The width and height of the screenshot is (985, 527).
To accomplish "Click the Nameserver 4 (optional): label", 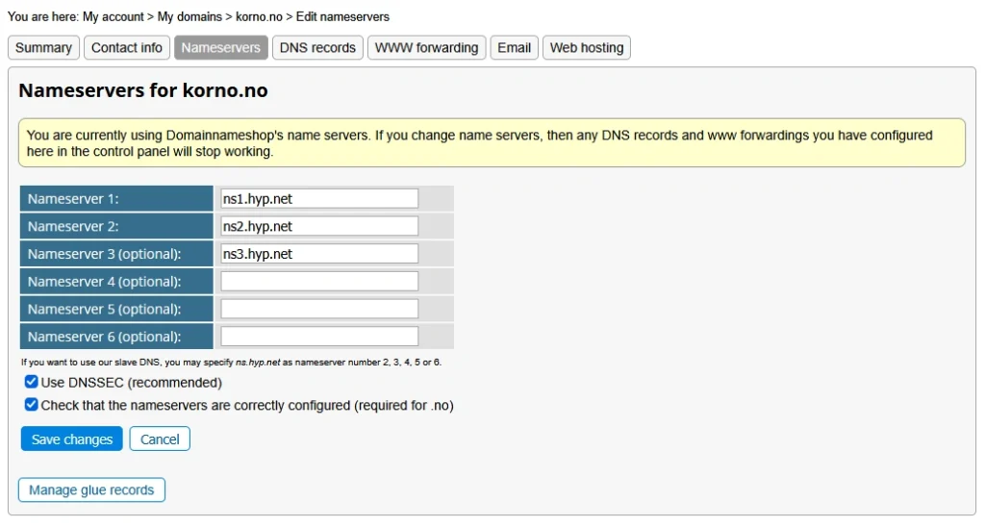I will click(104, 282).
